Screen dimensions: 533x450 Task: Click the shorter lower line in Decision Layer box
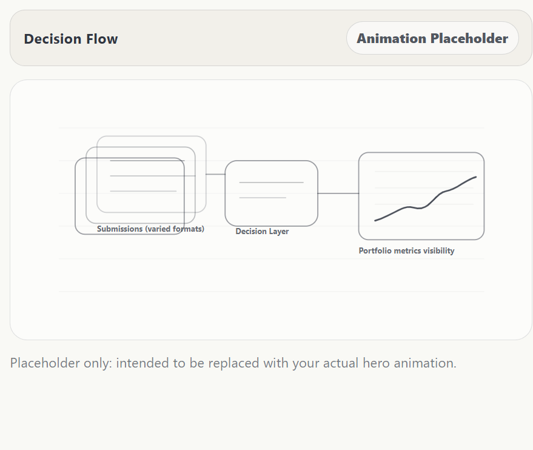[263, 198]
